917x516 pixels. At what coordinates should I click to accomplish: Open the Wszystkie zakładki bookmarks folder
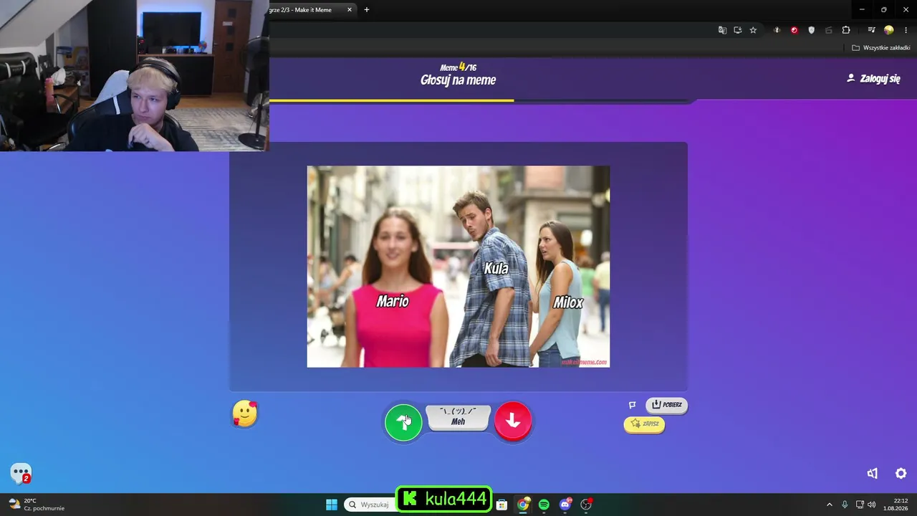coord(881,48)
